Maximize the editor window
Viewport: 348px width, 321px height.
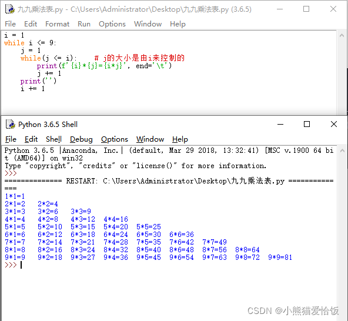306,9
